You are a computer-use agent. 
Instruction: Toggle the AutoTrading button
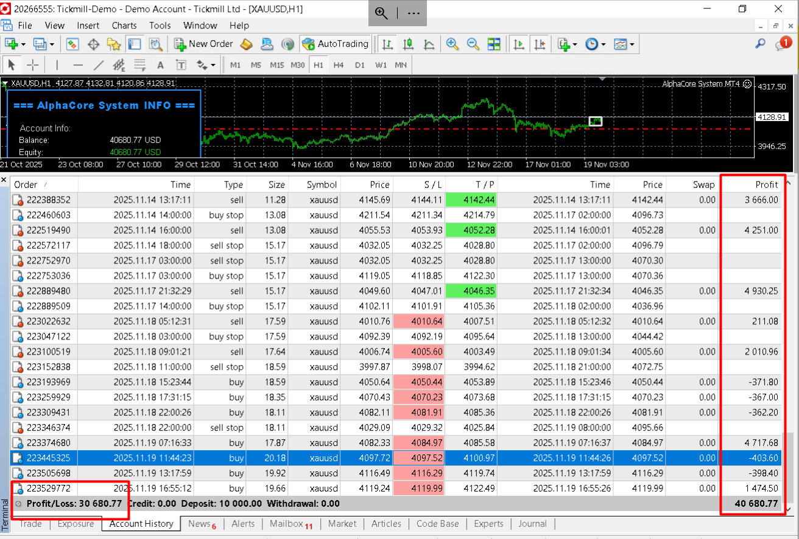(336, 44)
